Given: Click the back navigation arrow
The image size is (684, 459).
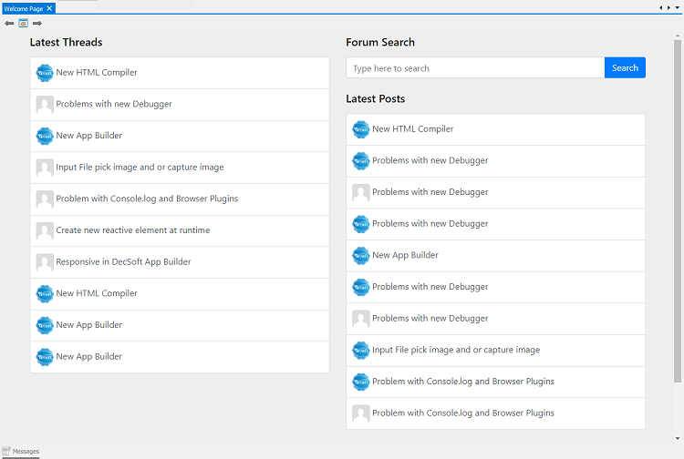Looking at the screenshot, I should (9, 23).
